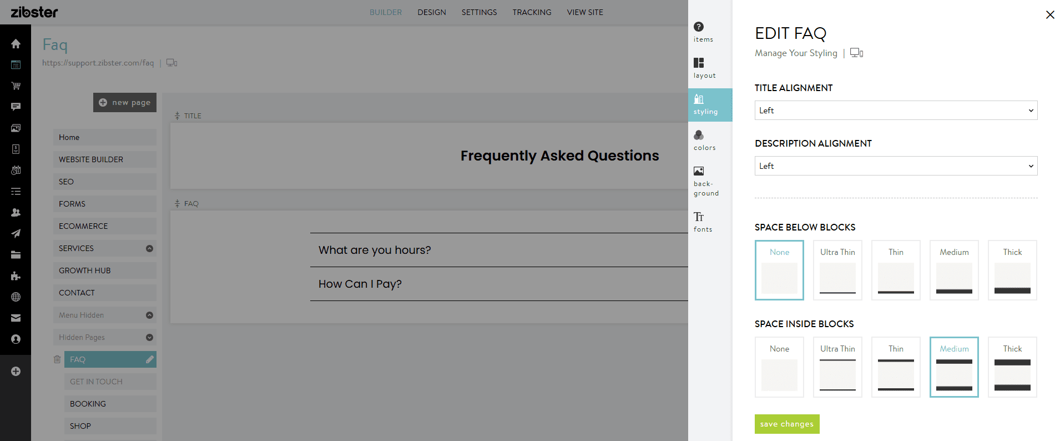The width and height of the screenshot is (1060, 441).
Task: Open the WEBSITE BUILDER page item
Action: point(105,159)
